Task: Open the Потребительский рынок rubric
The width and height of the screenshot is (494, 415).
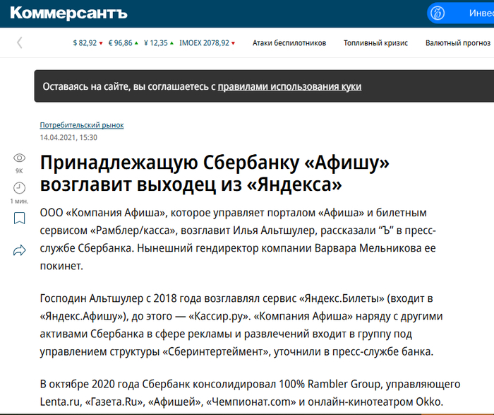Action: (82, 125)
